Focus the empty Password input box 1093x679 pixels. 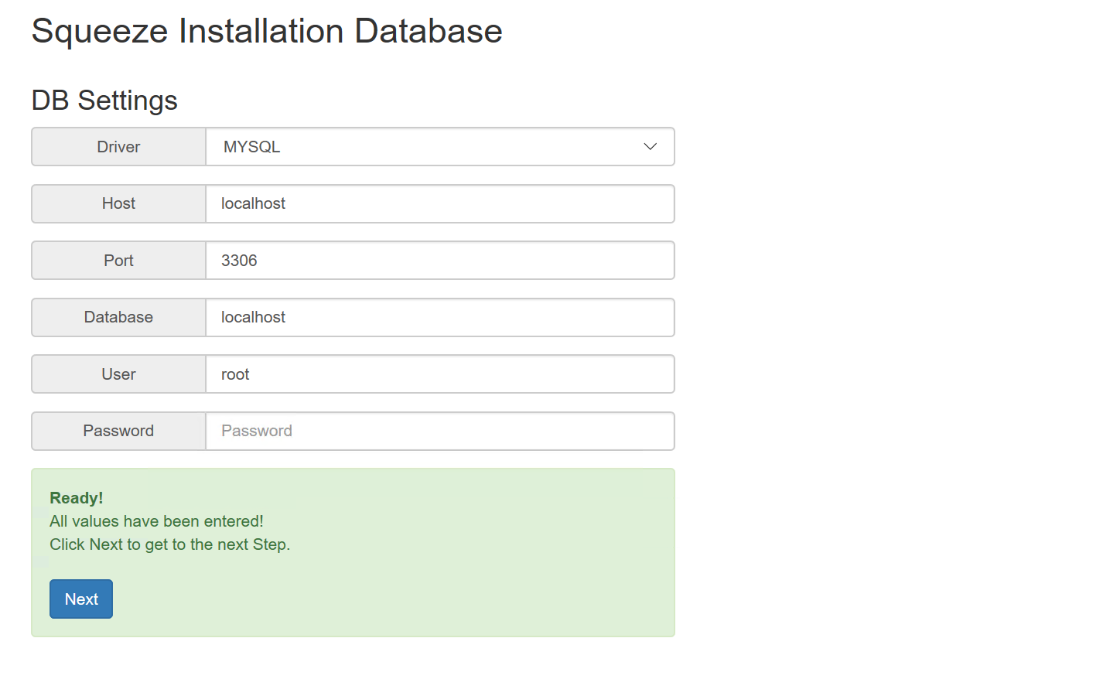click(439, 432)
